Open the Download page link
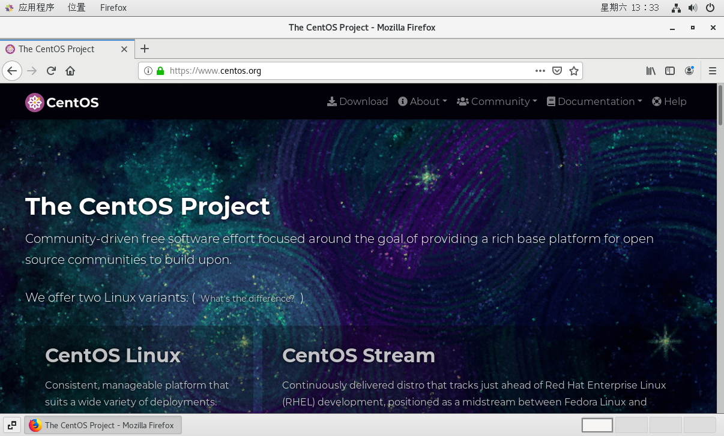724x436 pixels. (358, 101)
